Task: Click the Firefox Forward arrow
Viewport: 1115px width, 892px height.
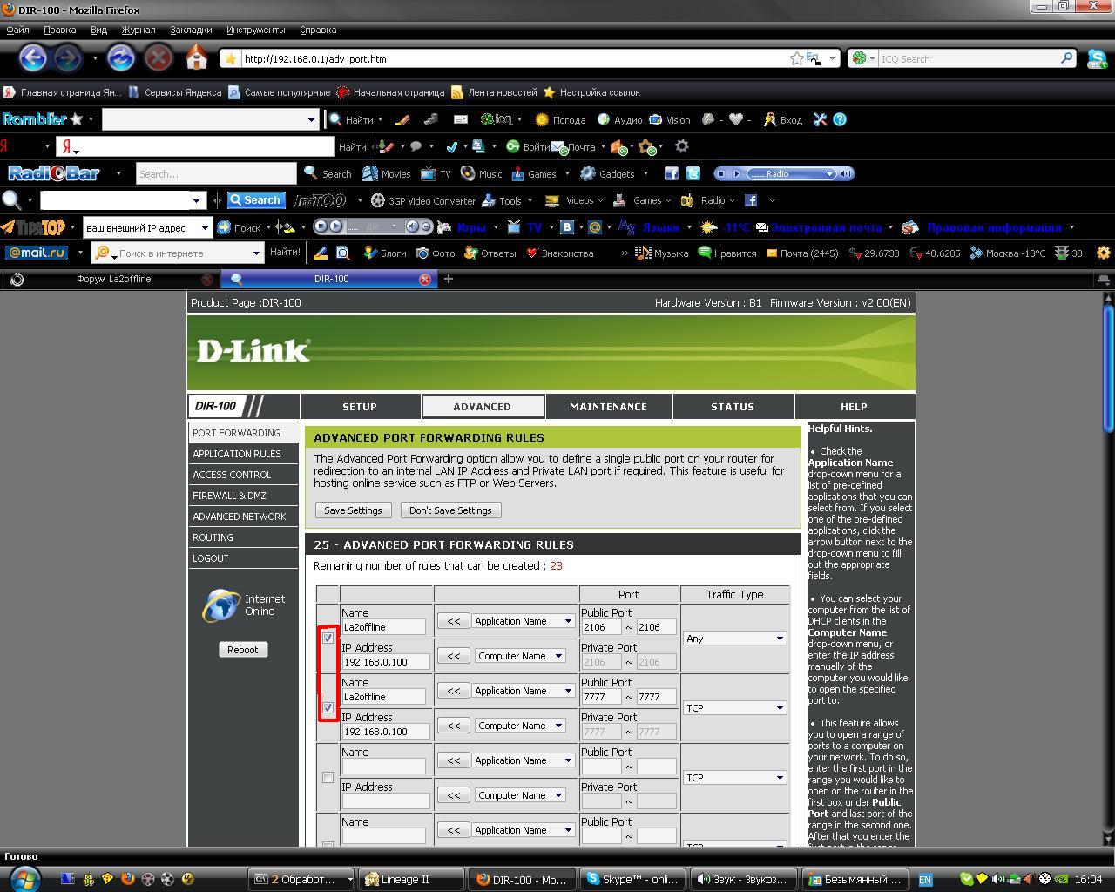Action: tap(67, 58)
